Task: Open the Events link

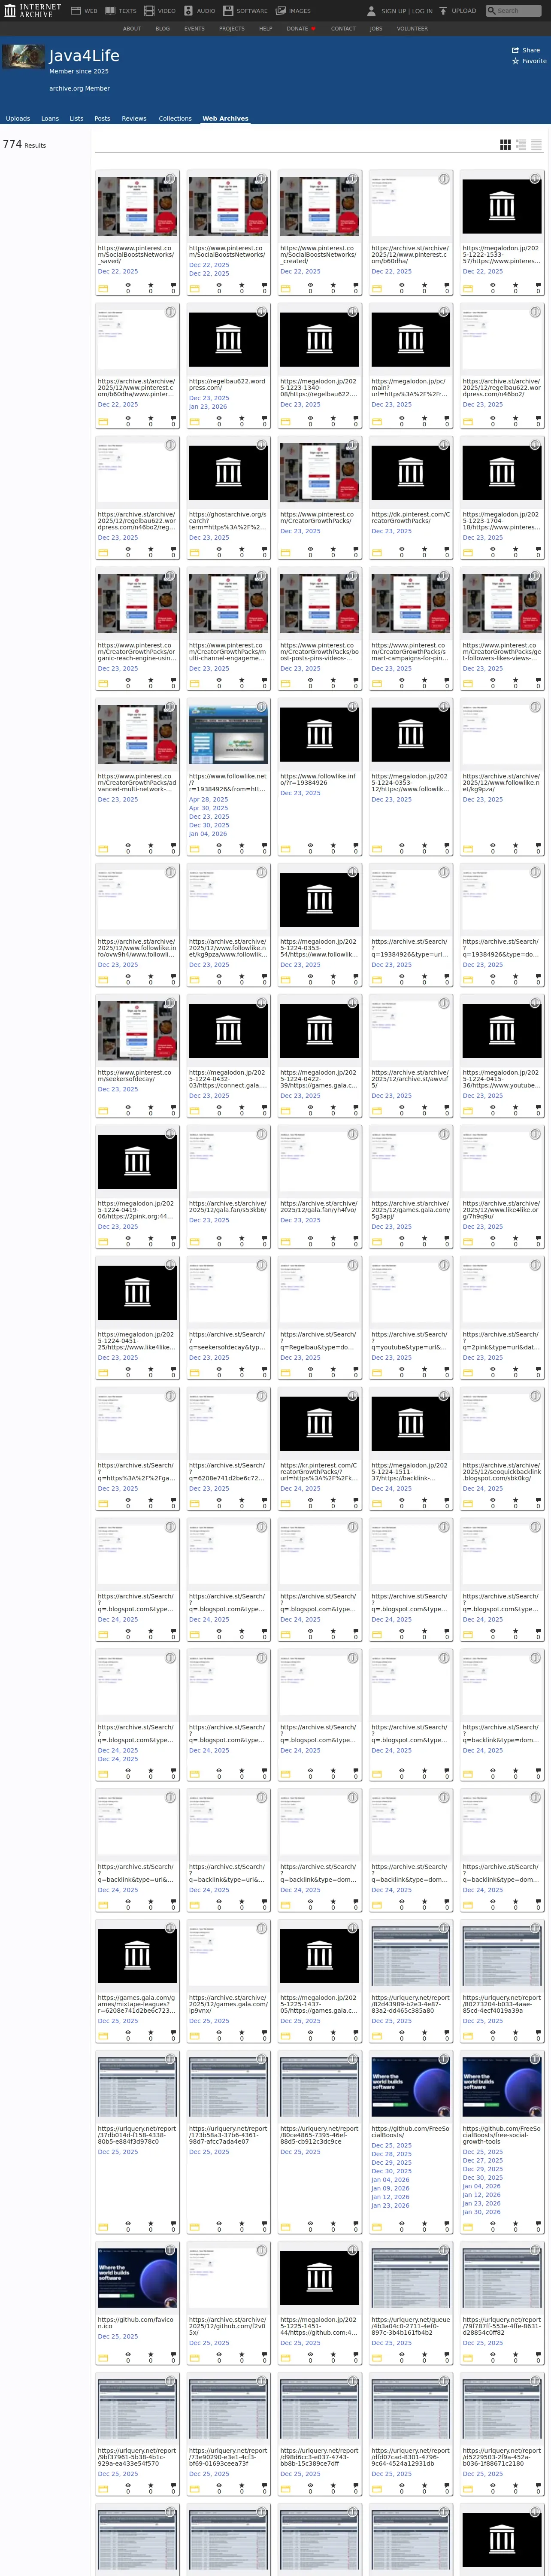Action: pyautogui.click(x=194, y=29)
